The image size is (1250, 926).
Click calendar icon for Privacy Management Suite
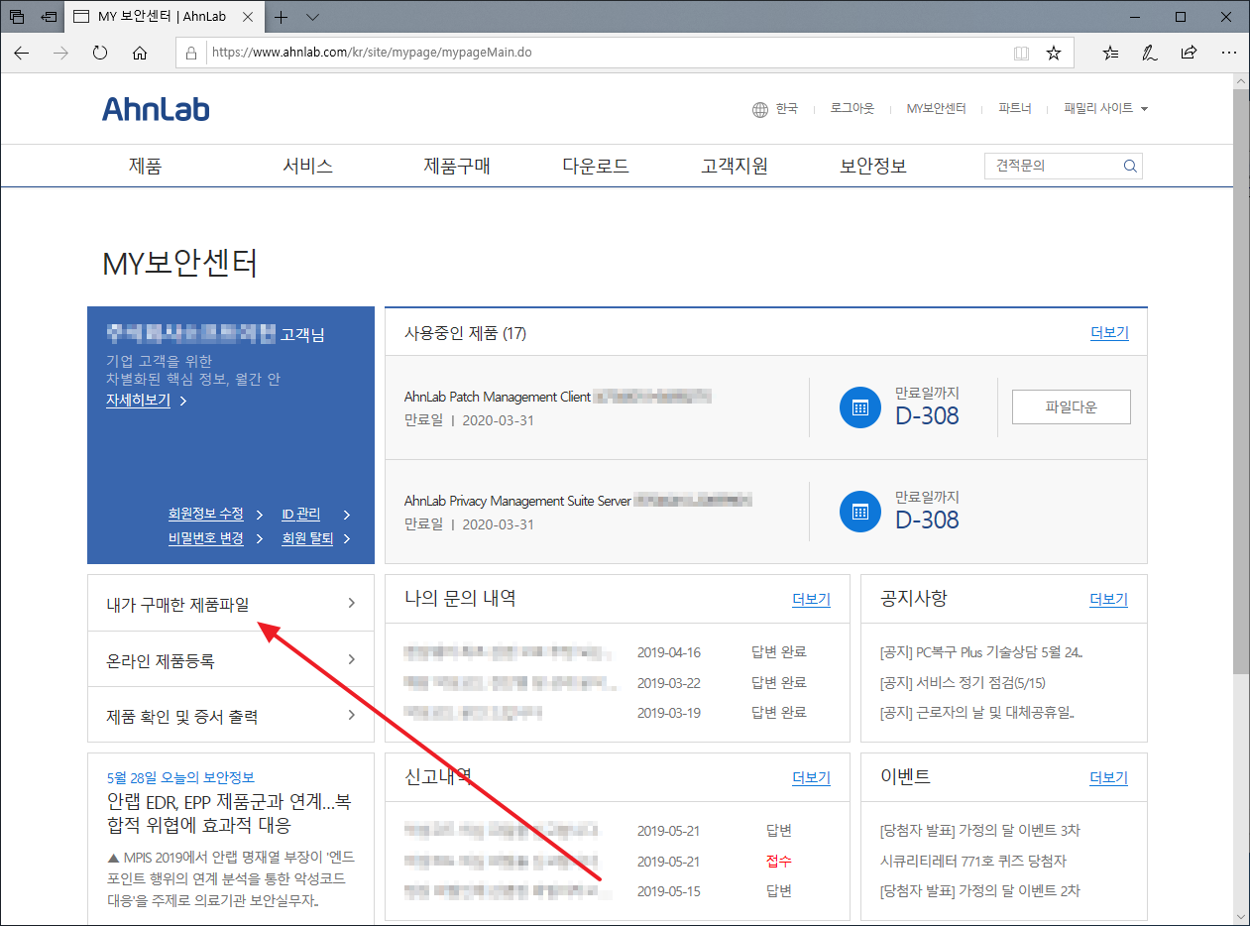pos(859,512)
